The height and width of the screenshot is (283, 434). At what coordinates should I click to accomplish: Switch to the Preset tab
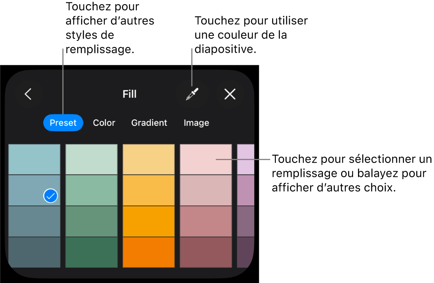point(63,123)
